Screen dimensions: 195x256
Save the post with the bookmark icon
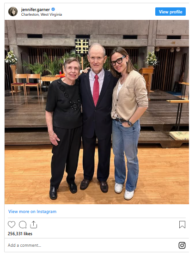point(182,225)
